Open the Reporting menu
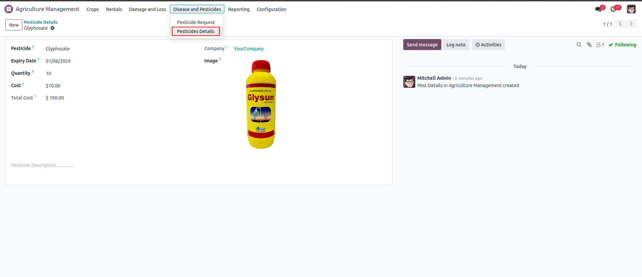This screenshot has width=642, height=277. tap(239, 9)
